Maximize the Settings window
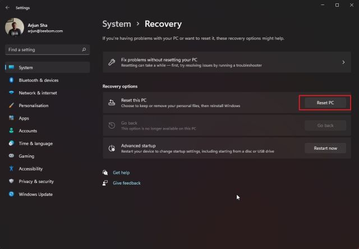 tap(337, 5)
